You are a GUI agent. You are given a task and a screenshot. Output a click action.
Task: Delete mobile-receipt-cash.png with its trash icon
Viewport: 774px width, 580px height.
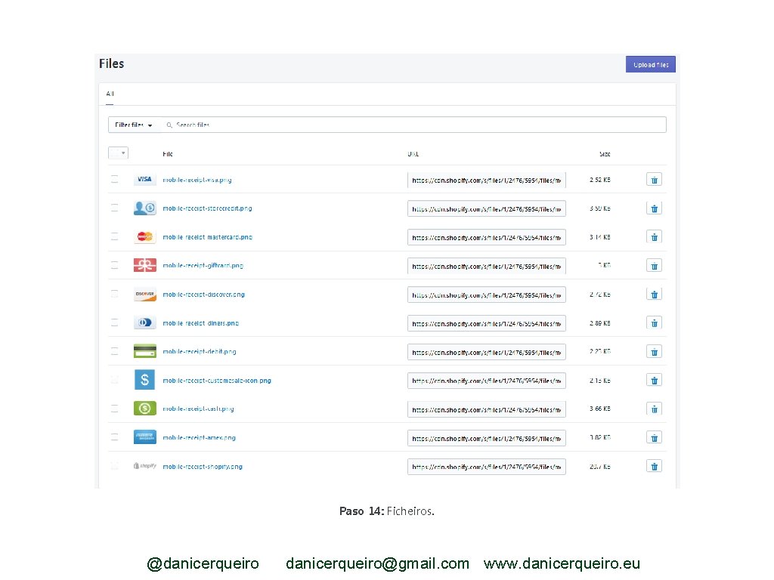[x=654, y=409]
